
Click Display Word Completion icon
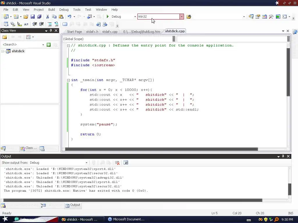pyautogui.click(x=26, y=24)
